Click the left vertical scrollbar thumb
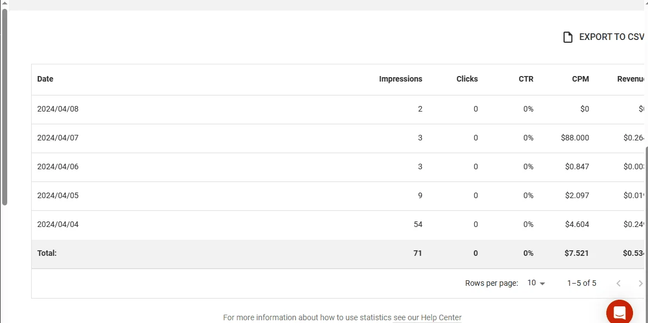Viewport: 648px width, 323px height. click(x=4, y=107)
